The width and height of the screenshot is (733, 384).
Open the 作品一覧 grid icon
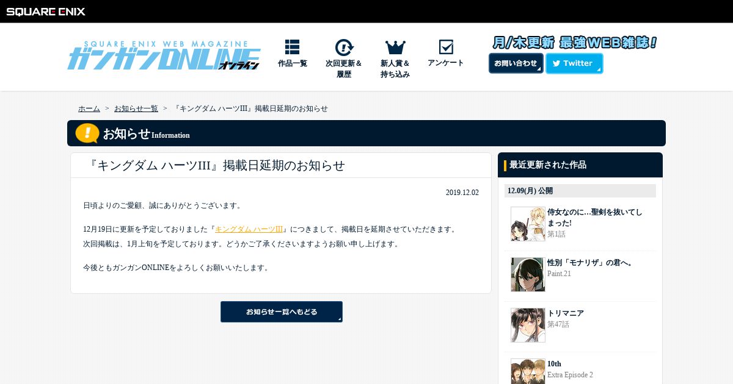pos(292,47)
